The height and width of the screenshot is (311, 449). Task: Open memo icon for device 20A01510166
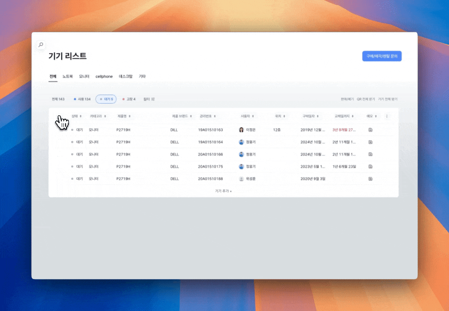[x=370, y=154]
